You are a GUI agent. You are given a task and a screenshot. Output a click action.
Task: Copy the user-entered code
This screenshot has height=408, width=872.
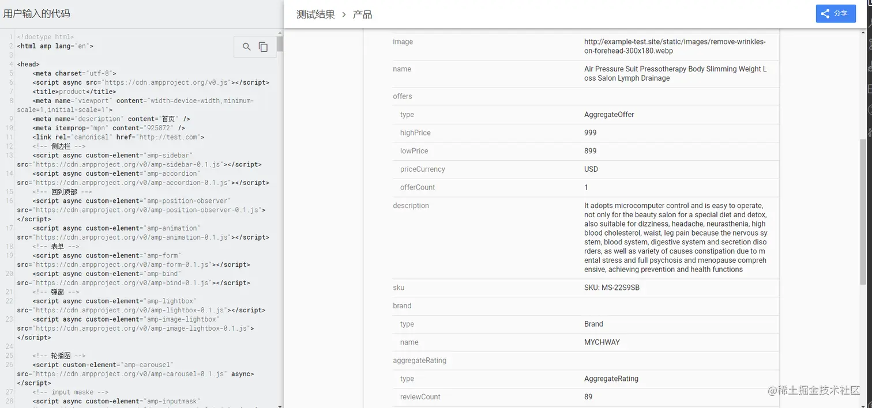(x=263, y=47)
